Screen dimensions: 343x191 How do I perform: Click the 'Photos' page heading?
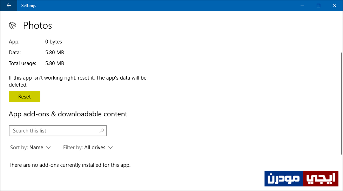pos(38,25)
